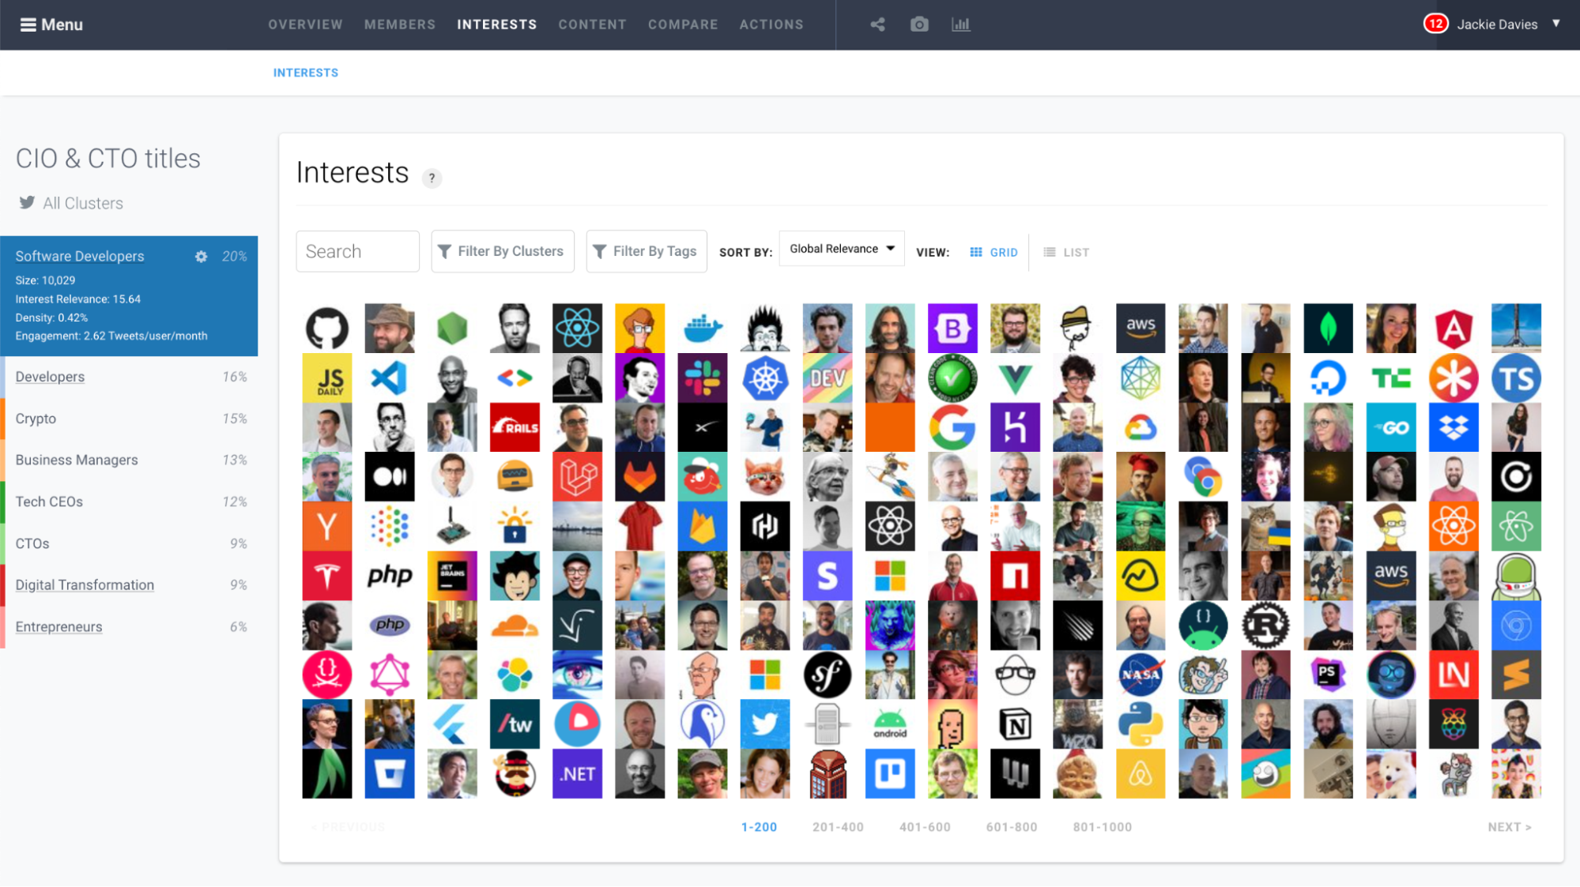The height and width of the screenshot is (887, 1580).
Task: Select the 201-400 page range
Action: (835, 826)
